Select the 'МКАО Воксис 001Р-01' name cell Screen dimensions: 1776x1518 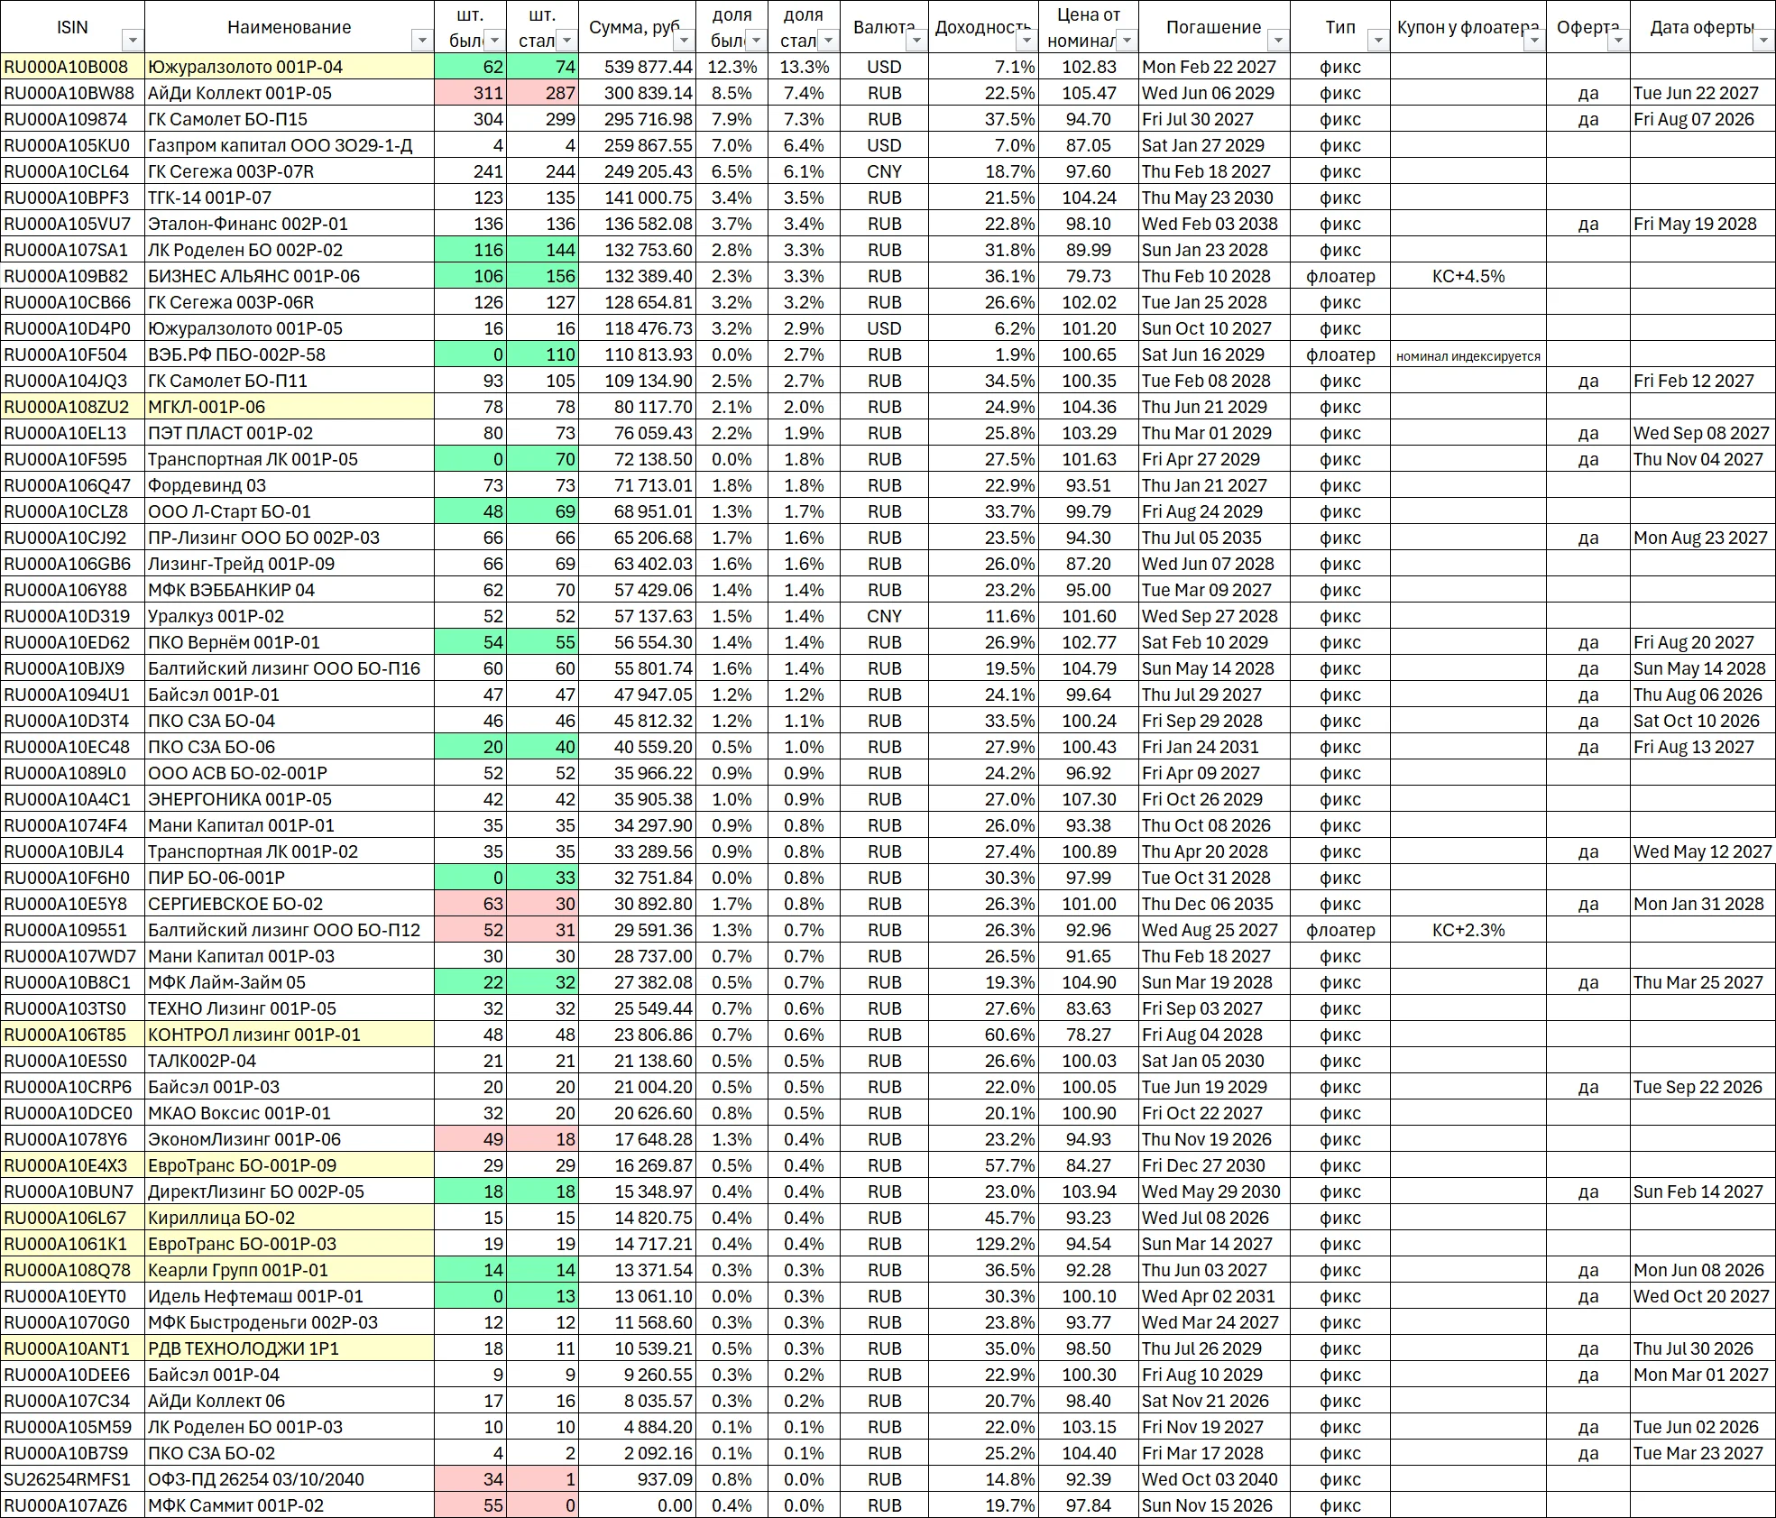click(x=290, y=1113)
